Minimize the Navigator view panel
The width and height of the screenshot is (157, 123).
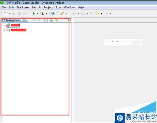65,19
